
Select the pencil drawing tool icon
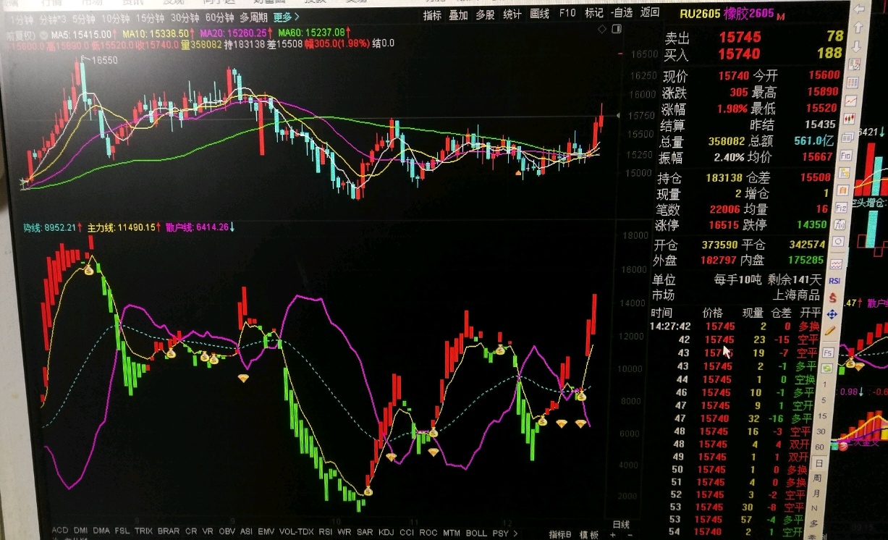point(829,331)
